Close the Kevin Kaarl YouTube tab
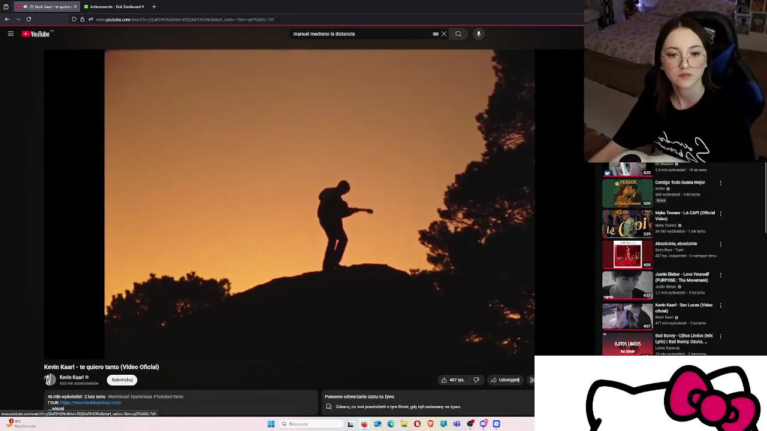This screenshot has height=431, width=767. (x=76, y=7)
